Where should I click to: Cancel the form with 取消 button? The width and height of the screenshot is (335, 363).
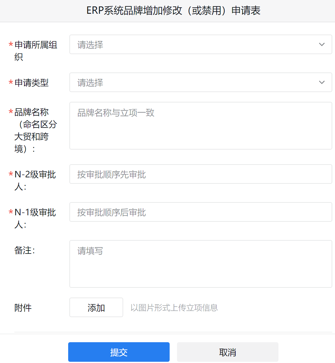(x=227, y=352)
